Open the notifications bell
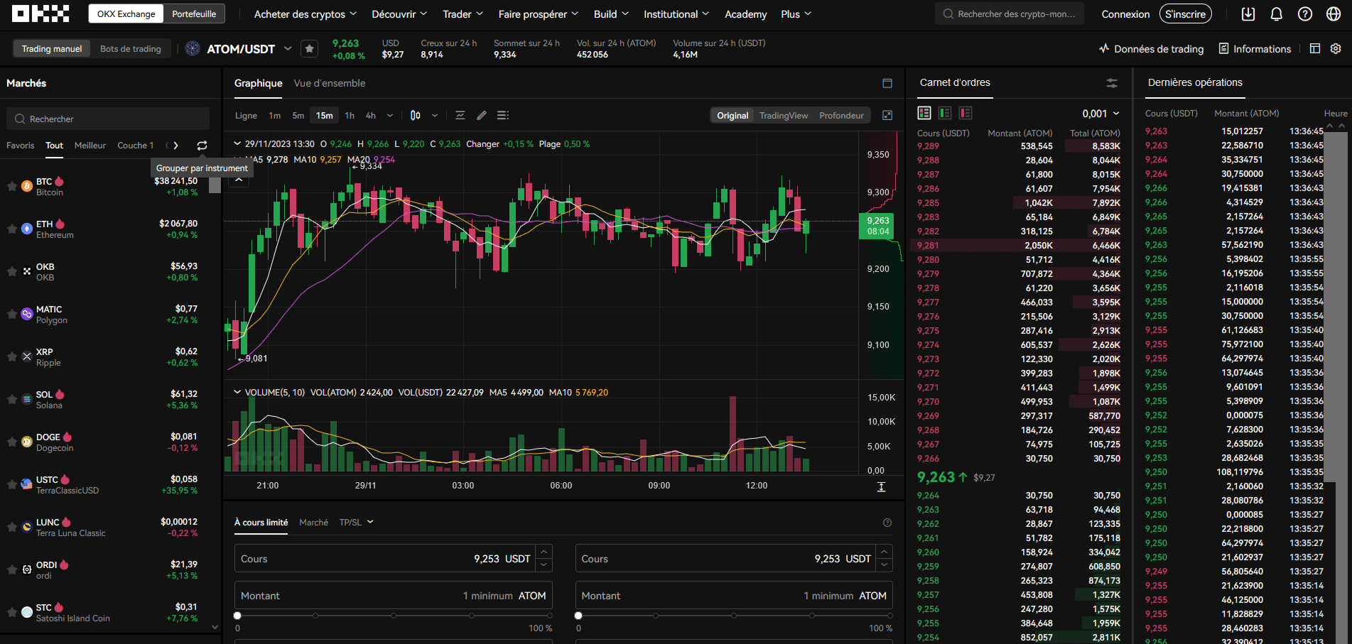This screenshot has height=644, width=1352. (1277, 14)
